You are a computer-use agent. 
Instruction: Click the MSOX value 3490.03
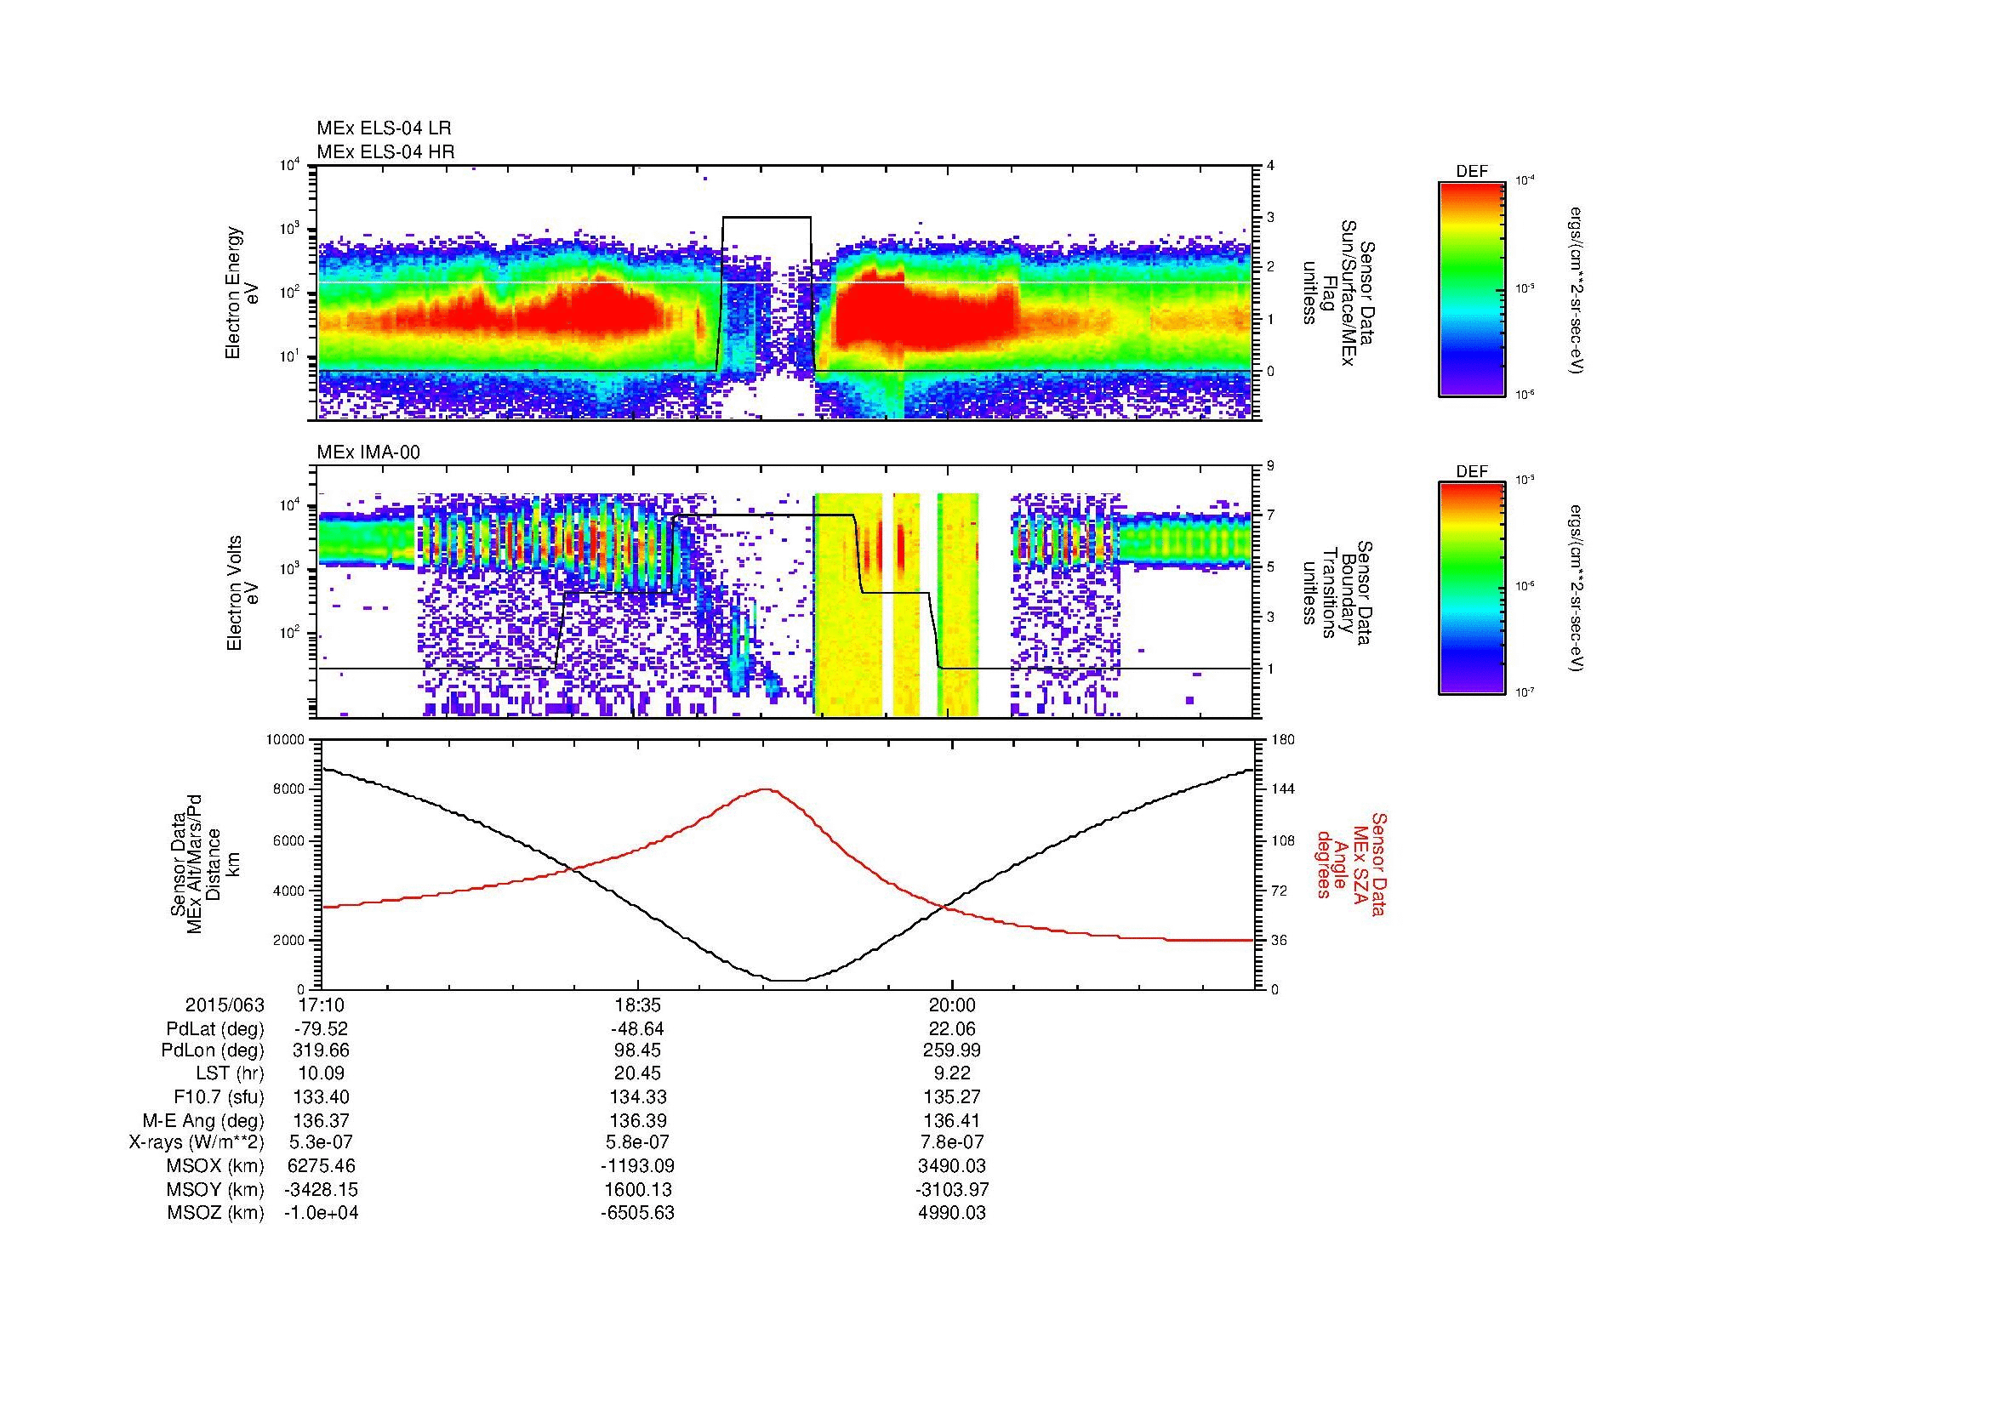953,1166
